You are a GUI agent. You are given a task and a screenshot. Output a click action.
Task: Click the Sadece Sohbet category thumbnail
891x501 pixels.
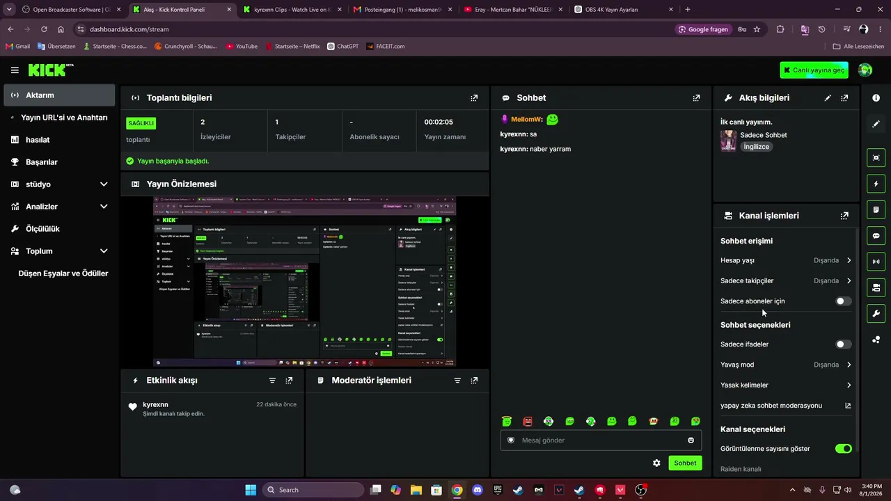click(x=728, y=141)
